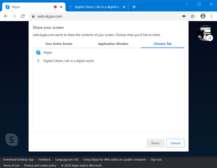This screenshot has height=168, width=217.
Task: Click the browser forward arrow
Action: point(14,16)
